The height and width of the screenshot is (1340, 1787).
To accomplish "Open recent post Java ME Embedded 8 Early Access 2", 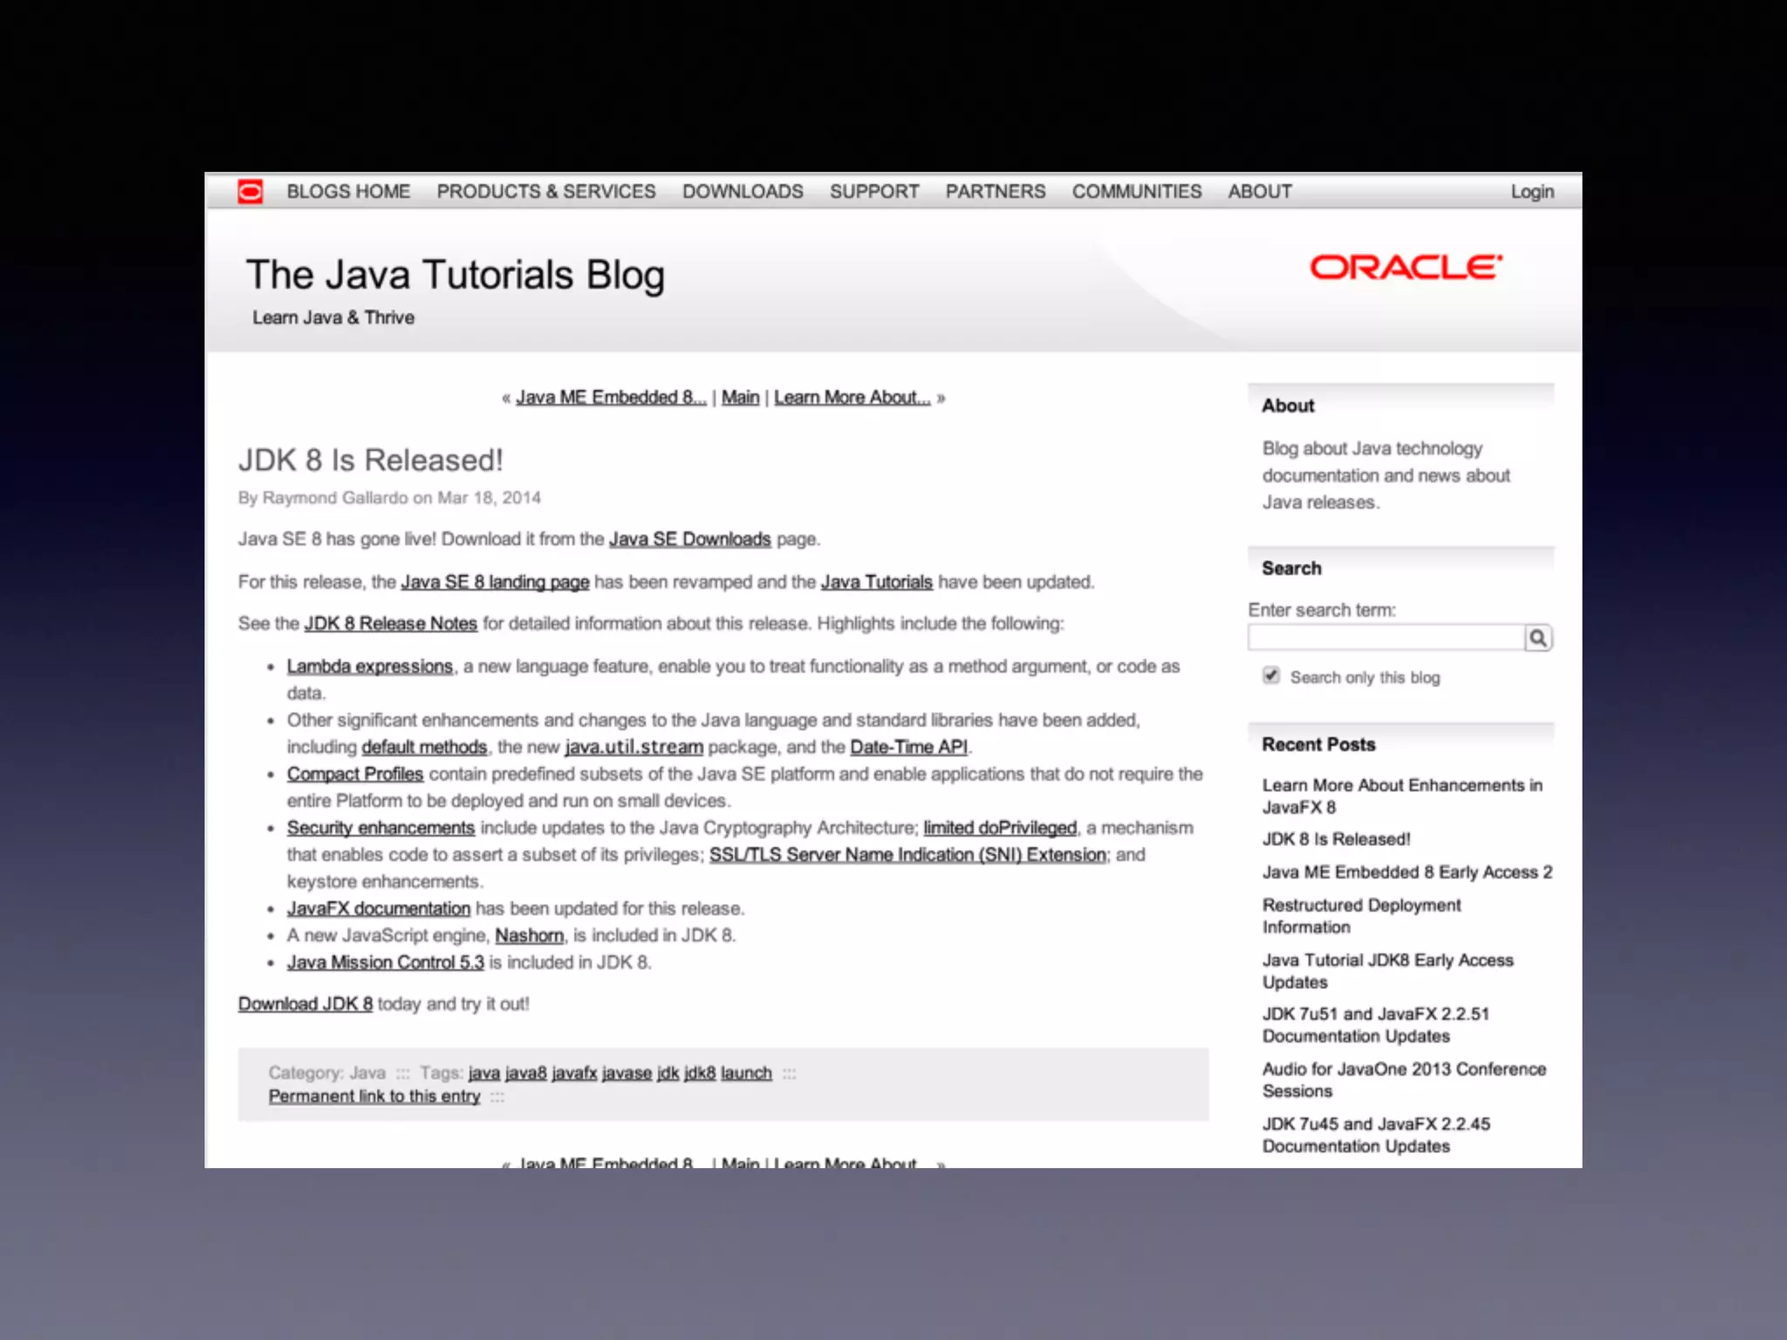I will (1407, 872).
